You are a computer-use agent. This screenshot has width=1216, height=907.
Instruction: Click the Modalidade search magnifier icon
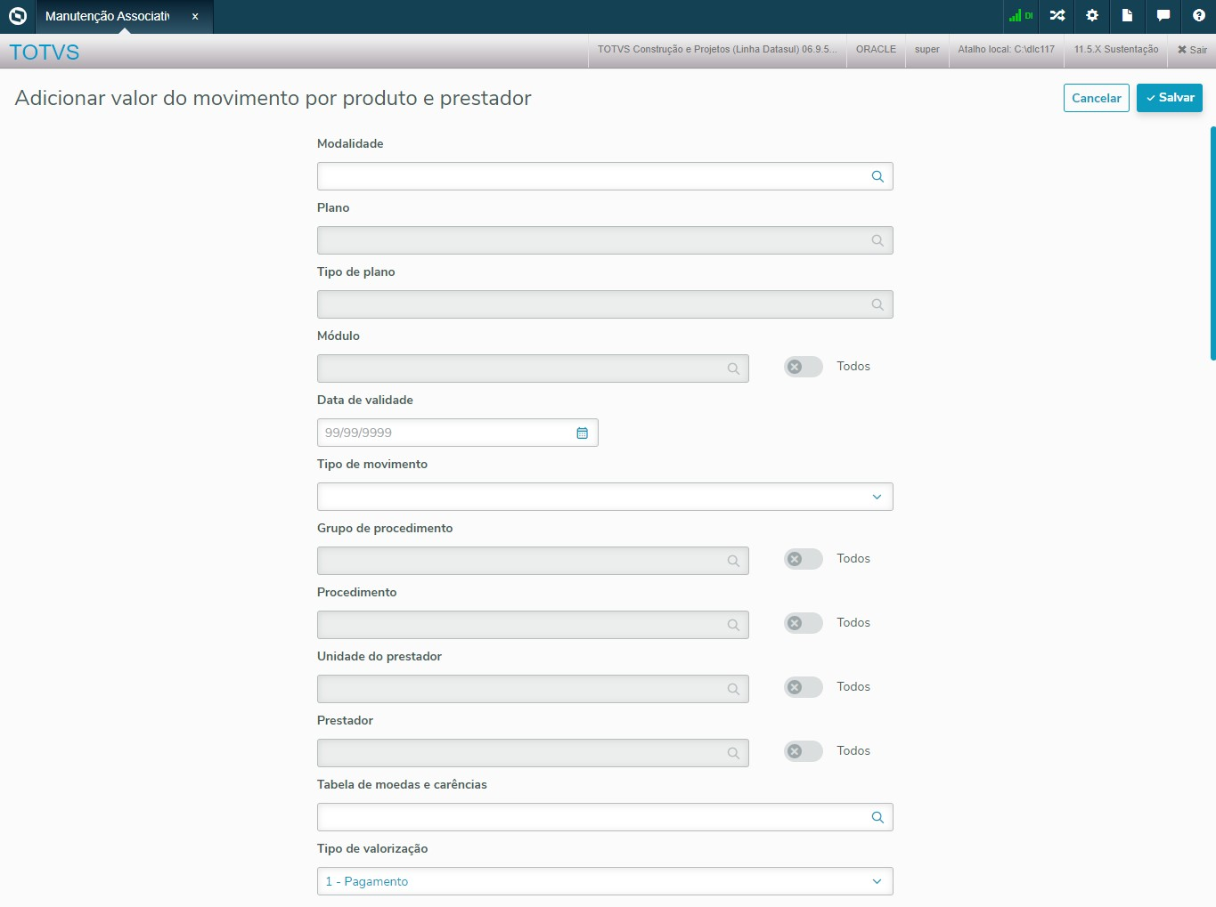pos(877,176)
